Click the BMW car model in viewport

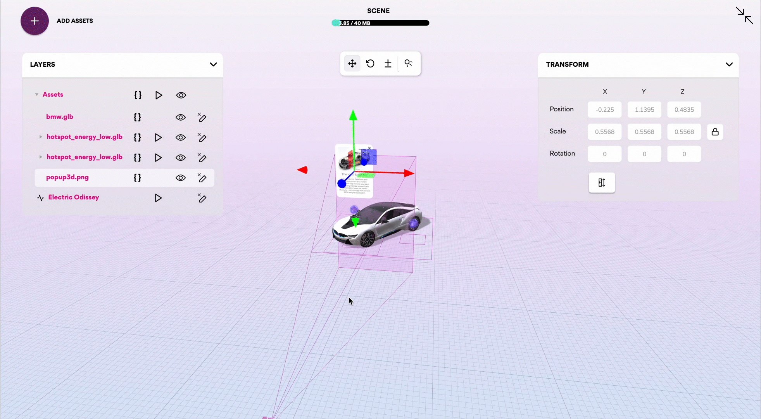coord(378,224)
